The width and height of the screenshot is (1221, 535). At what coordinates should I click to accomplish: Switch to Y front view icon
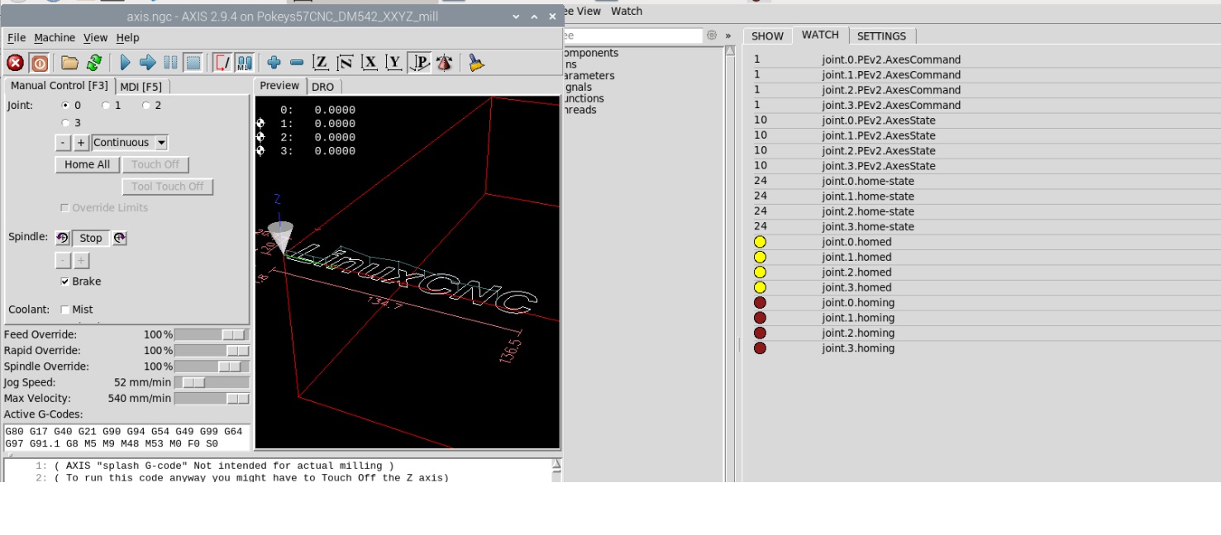(393, 63)
